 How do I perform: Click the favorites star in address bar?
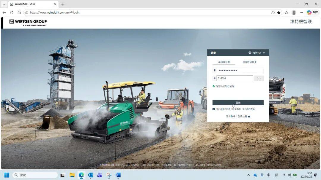click(x=278, y=12)
